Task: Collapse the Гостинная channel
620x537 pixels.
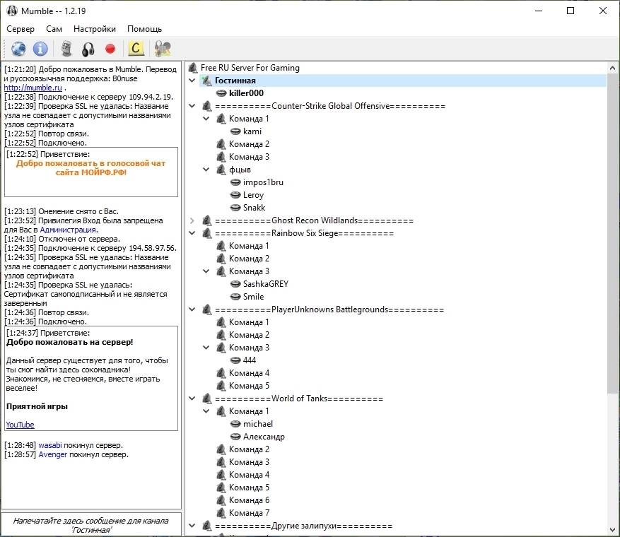Action: [x=192, y=81]
